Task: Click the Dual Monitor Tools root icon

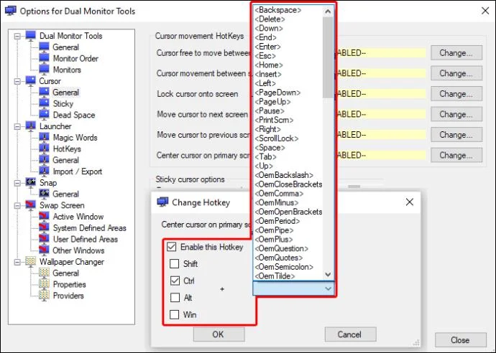Action: [x=31, y=35]
